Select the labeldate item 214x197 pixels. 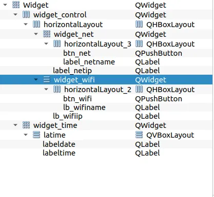106,144
